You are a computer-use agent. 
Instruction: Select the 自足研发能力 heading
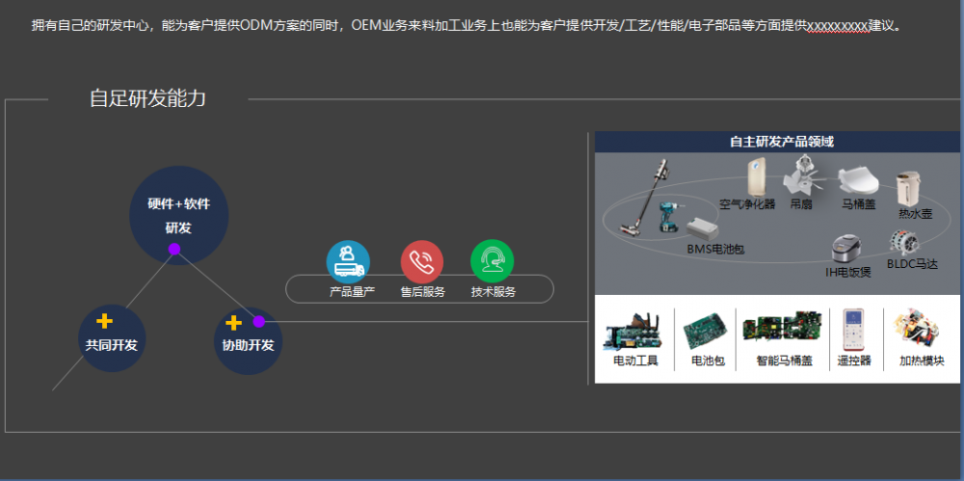click(147, 98)
